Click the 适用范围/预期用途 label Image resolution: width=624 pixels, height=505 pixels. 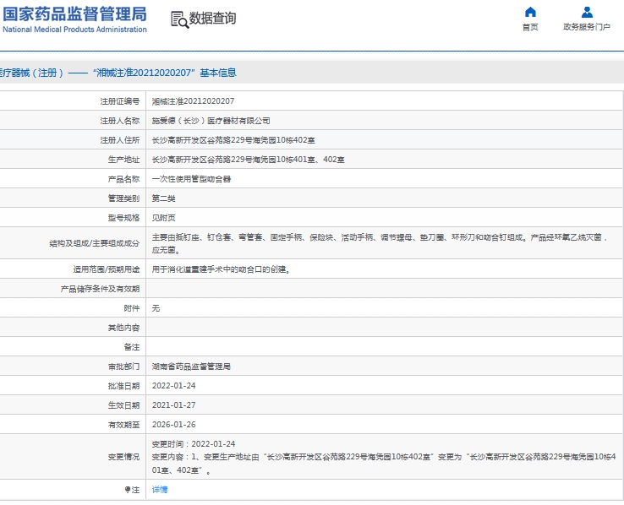point(107,269)
